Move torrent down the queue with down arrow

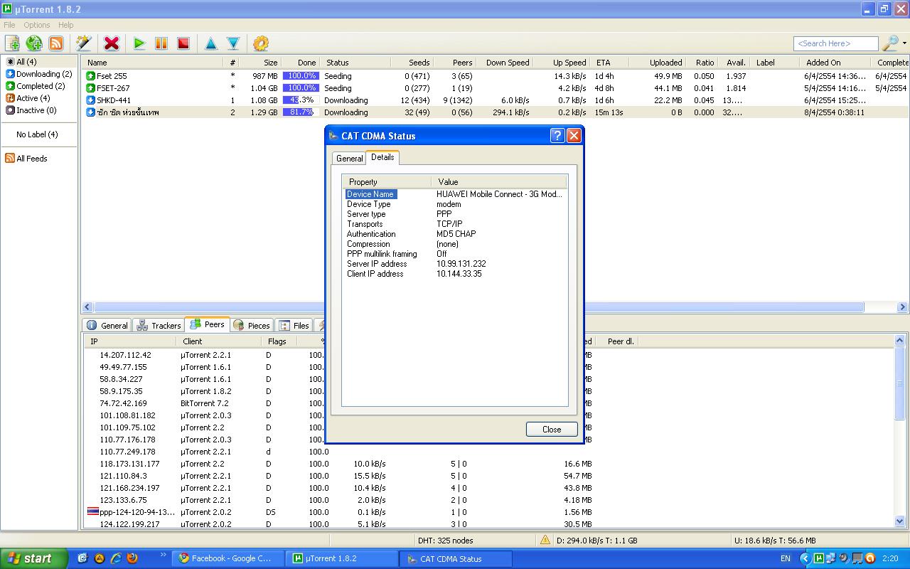[x=233, y=43]
